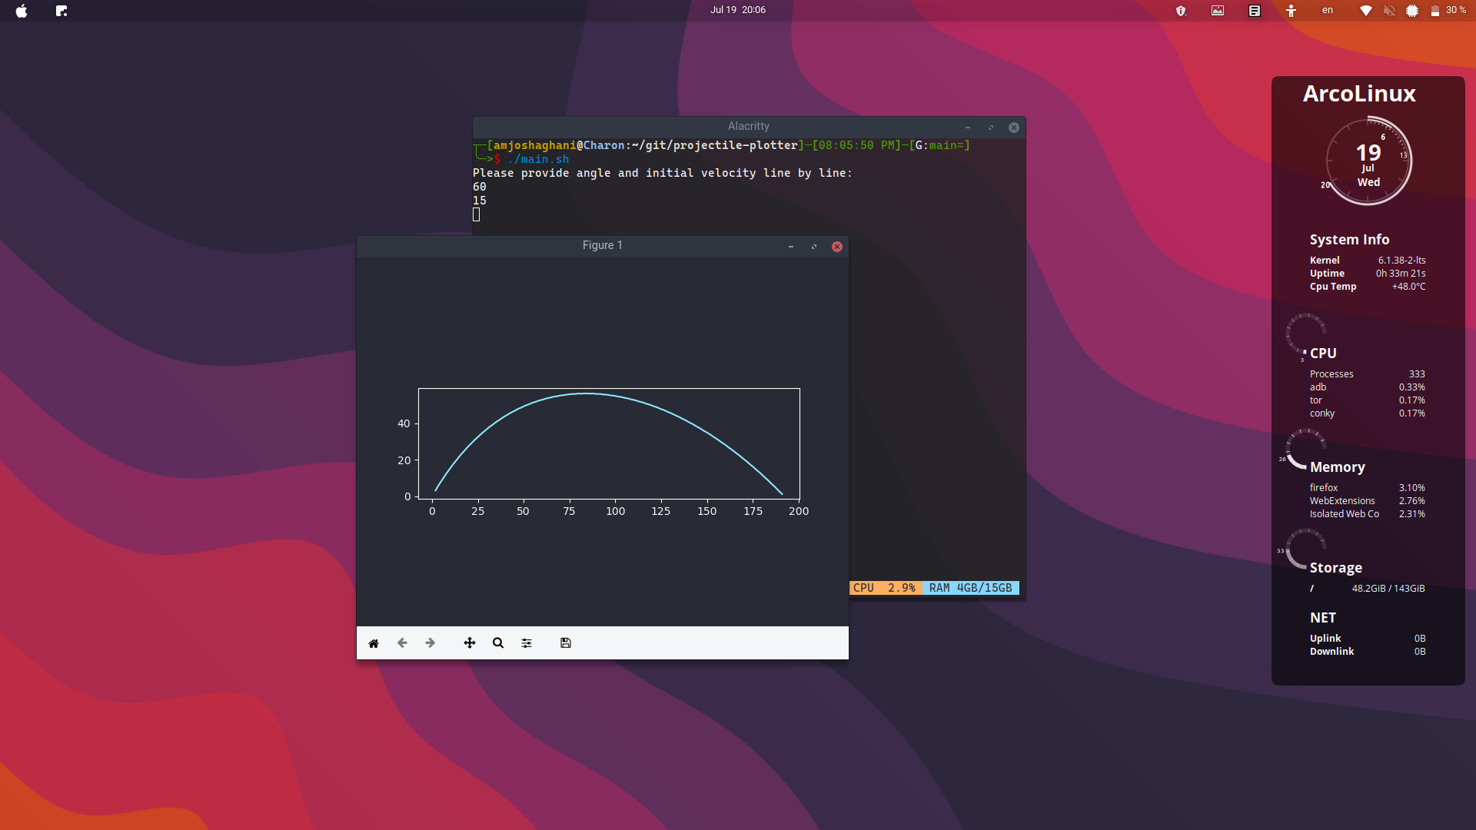Minimize the Alacritty terminal window
Viewport: 1476px width, 830px height.
(x=968, y=128)
